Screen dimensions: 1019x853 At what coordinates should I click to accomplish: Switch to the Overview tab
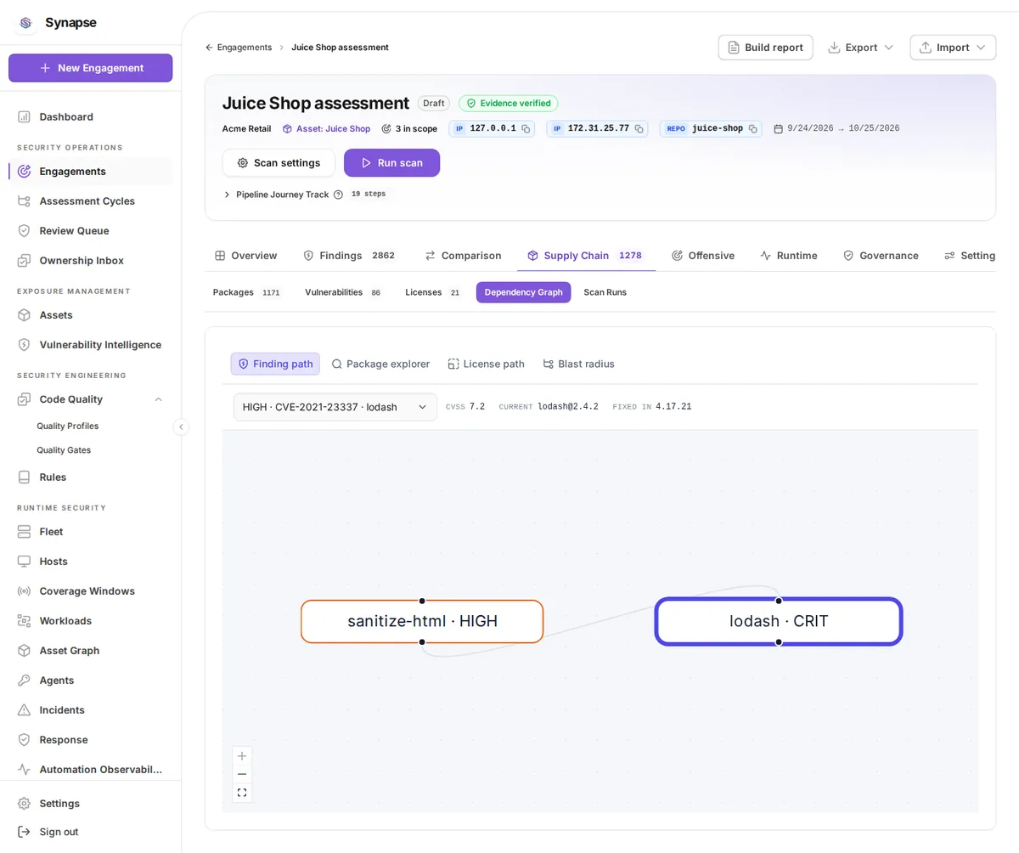click(x=245, y=256)
